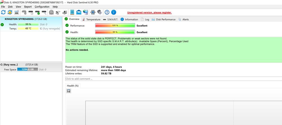The width and height of the screenshot is (282, 125).
Task: Click the drive with connector toolbar icon
Action: pyautogui.click(x=58, y=12)
